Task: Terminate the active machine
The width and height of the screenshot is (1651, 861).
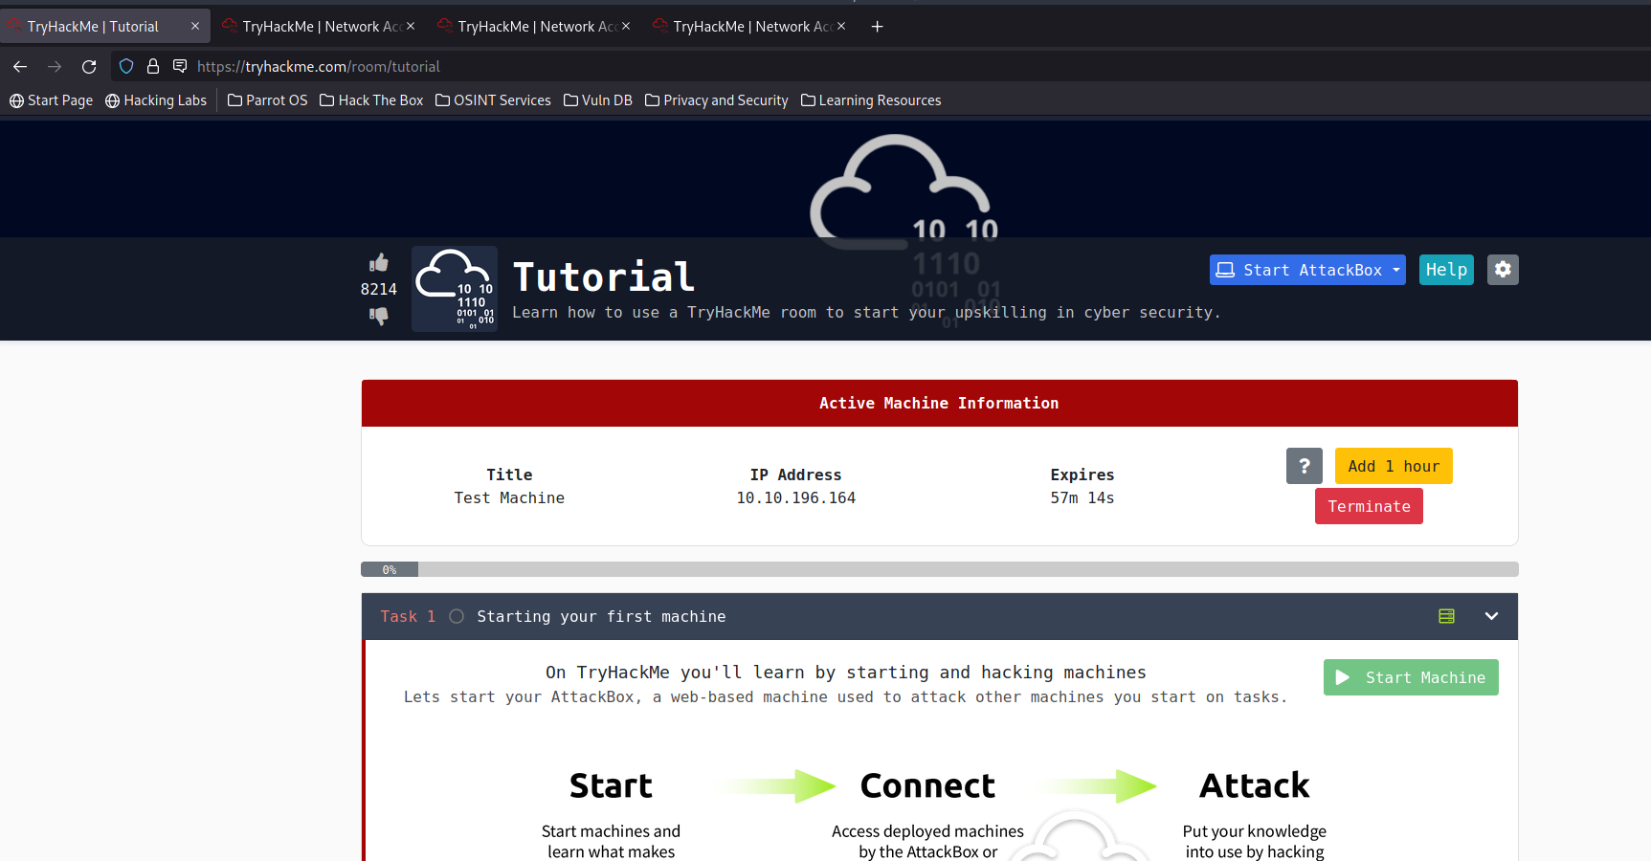Action: [x=1369, y=506]
